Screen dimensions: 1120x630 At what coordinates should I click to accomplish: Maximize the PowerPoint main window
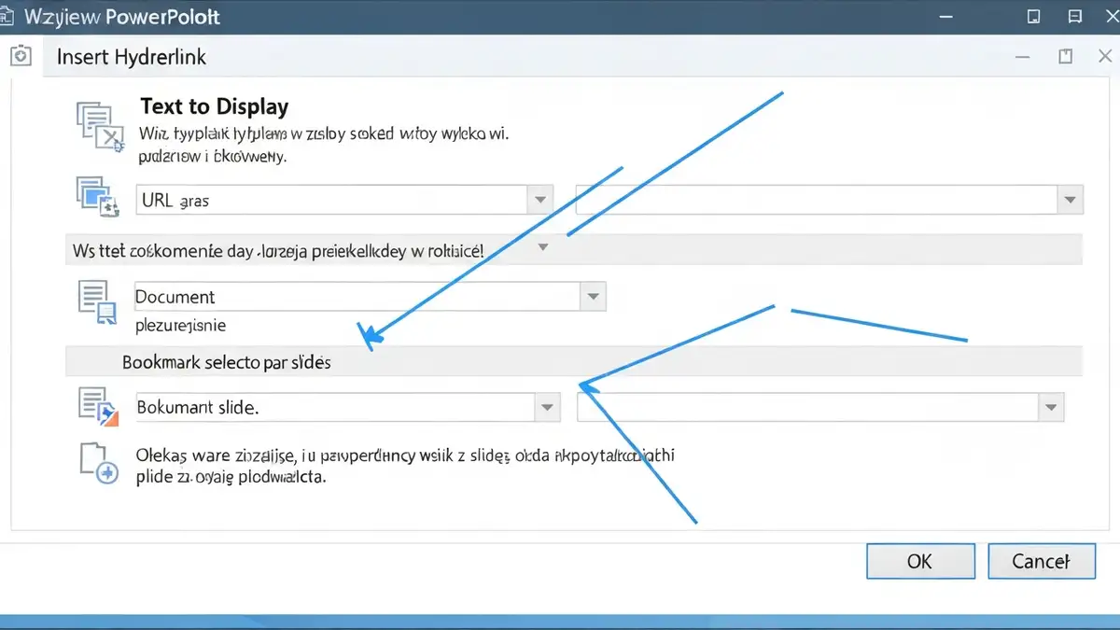pyautogui.click(x=1033, y=16)
